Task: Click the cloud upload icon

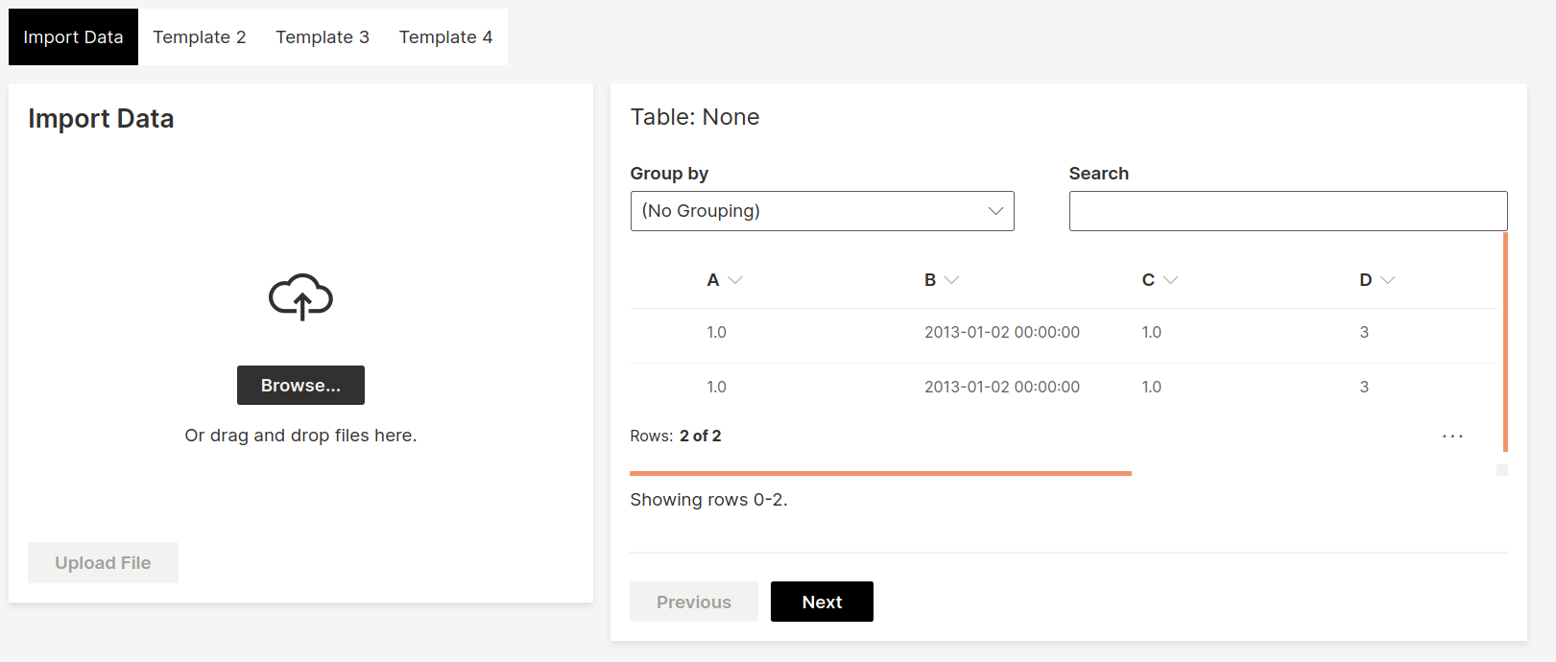Action: tap(300, 296)
